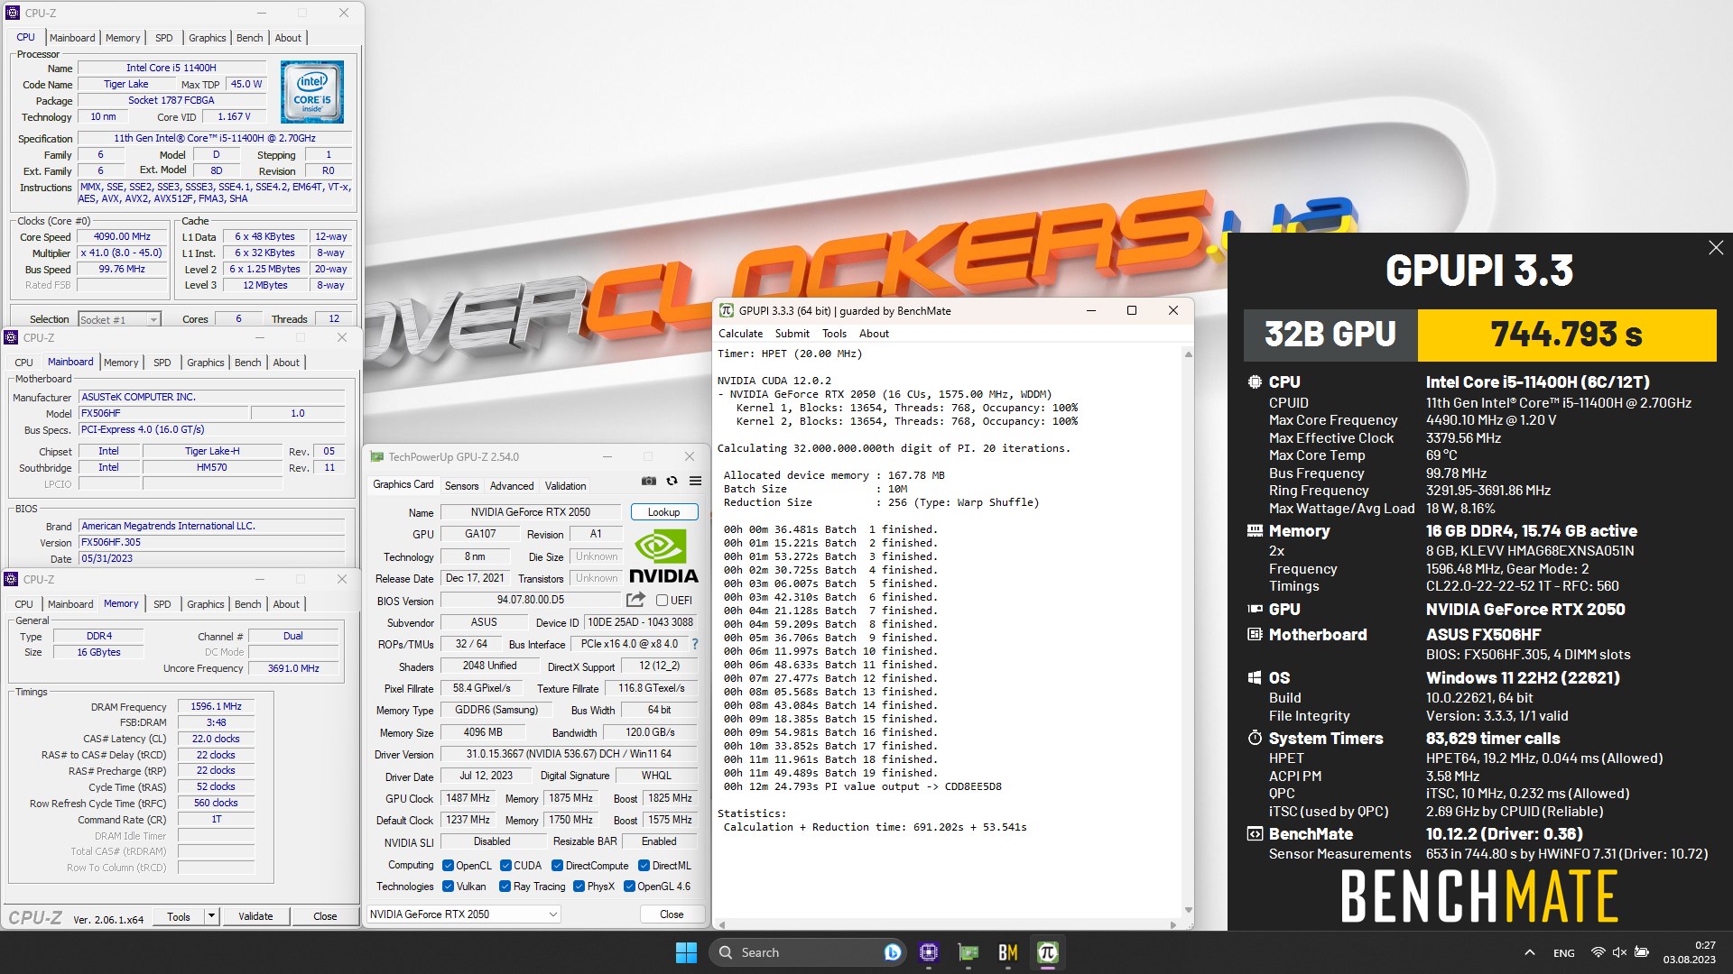Open the Calculate menu in GPUPI
The height and width of the screenshot is (974, 1733).
(x=740, y=334)
